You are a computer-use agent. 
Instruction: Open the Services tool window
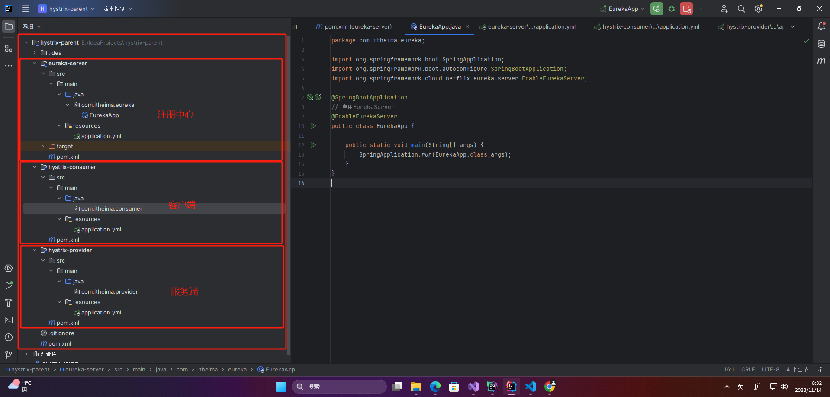[x=9, y=268]
